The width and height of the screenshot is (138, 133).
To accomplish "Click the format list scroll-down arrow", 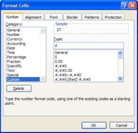I will [120, 79].
